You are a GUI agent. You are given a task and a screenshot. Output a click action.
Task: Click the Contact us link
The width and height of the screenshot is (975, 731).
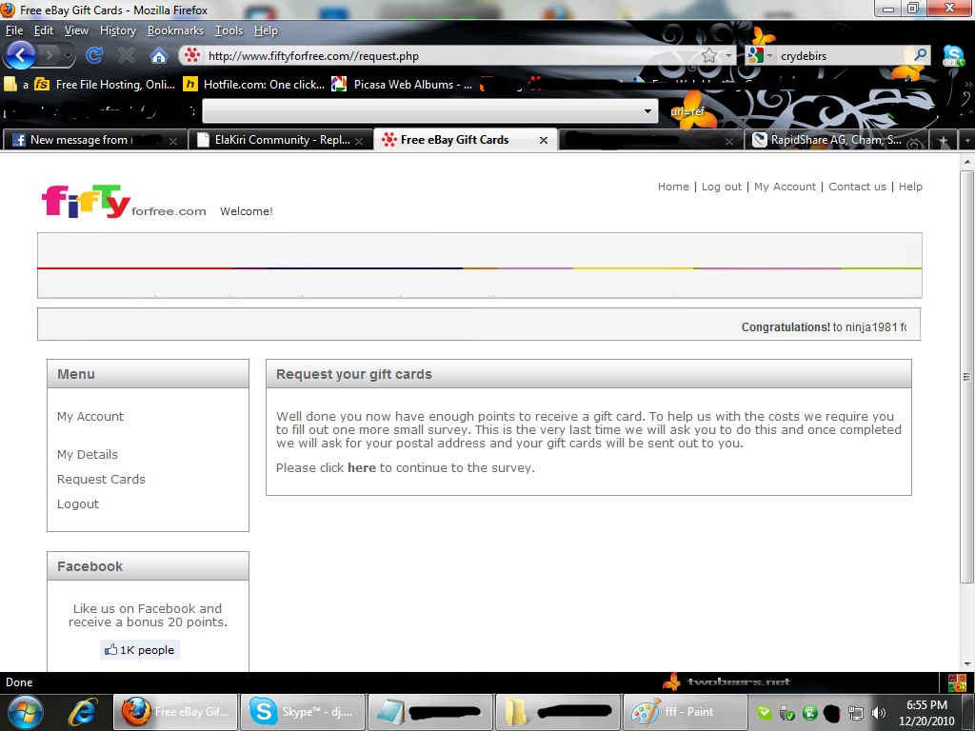(857, 187)
